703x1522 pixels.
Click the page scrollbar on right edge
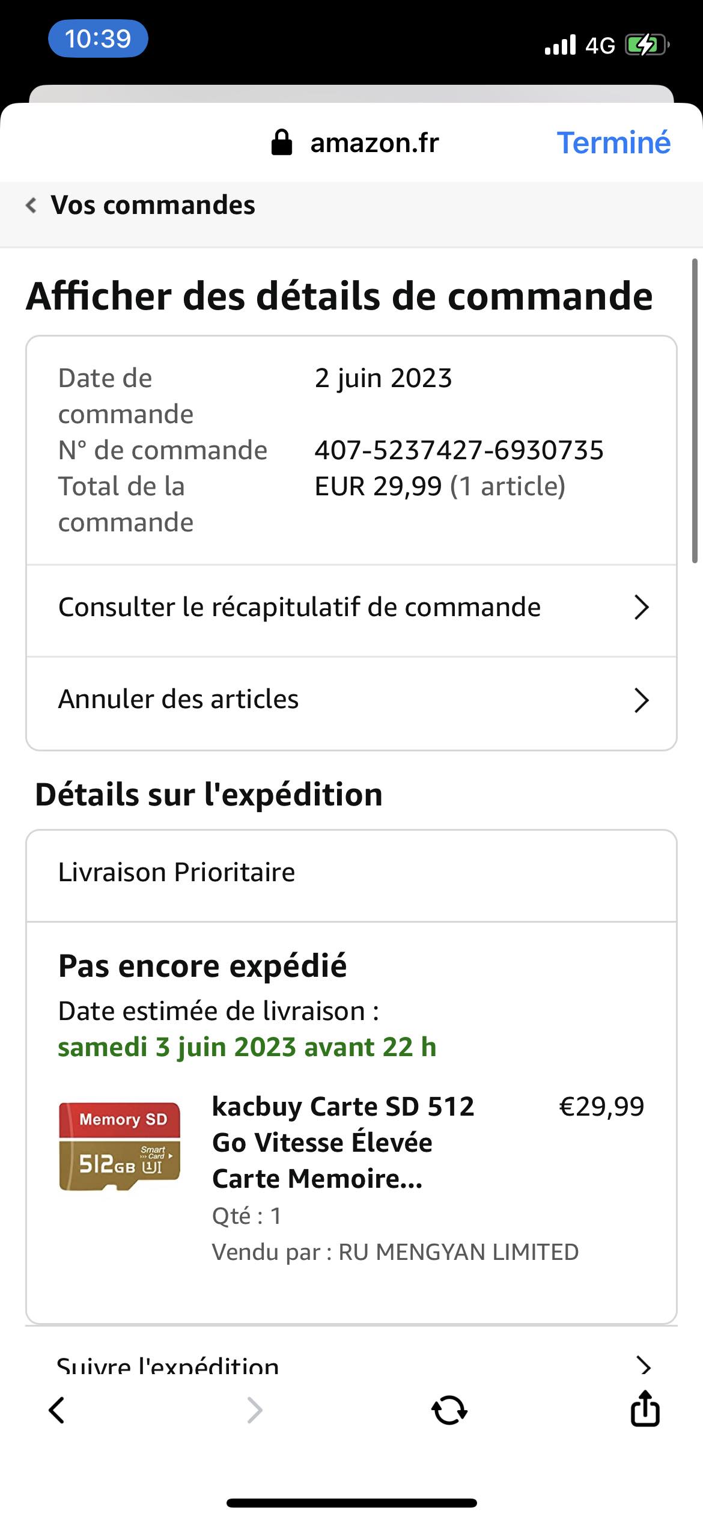pos(695,411)
